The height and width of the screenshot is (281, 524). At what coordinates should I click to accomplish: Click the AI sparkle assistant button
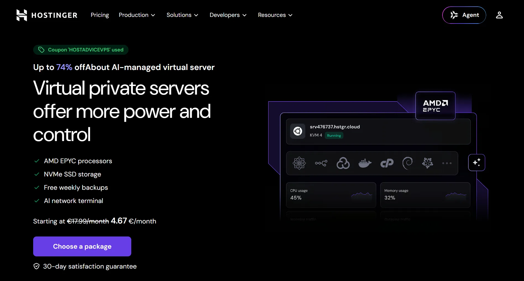476,163
